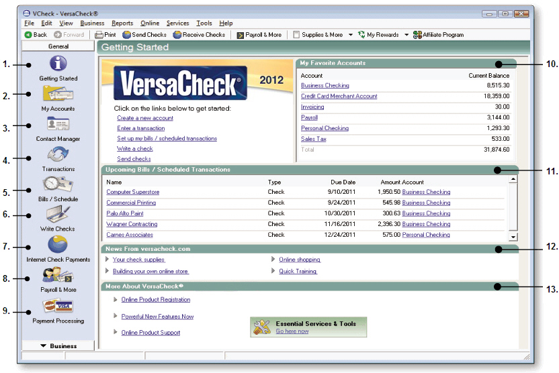Click the arrow beside Online shopping
Screen dimensions: 559x373
[273, 259]
